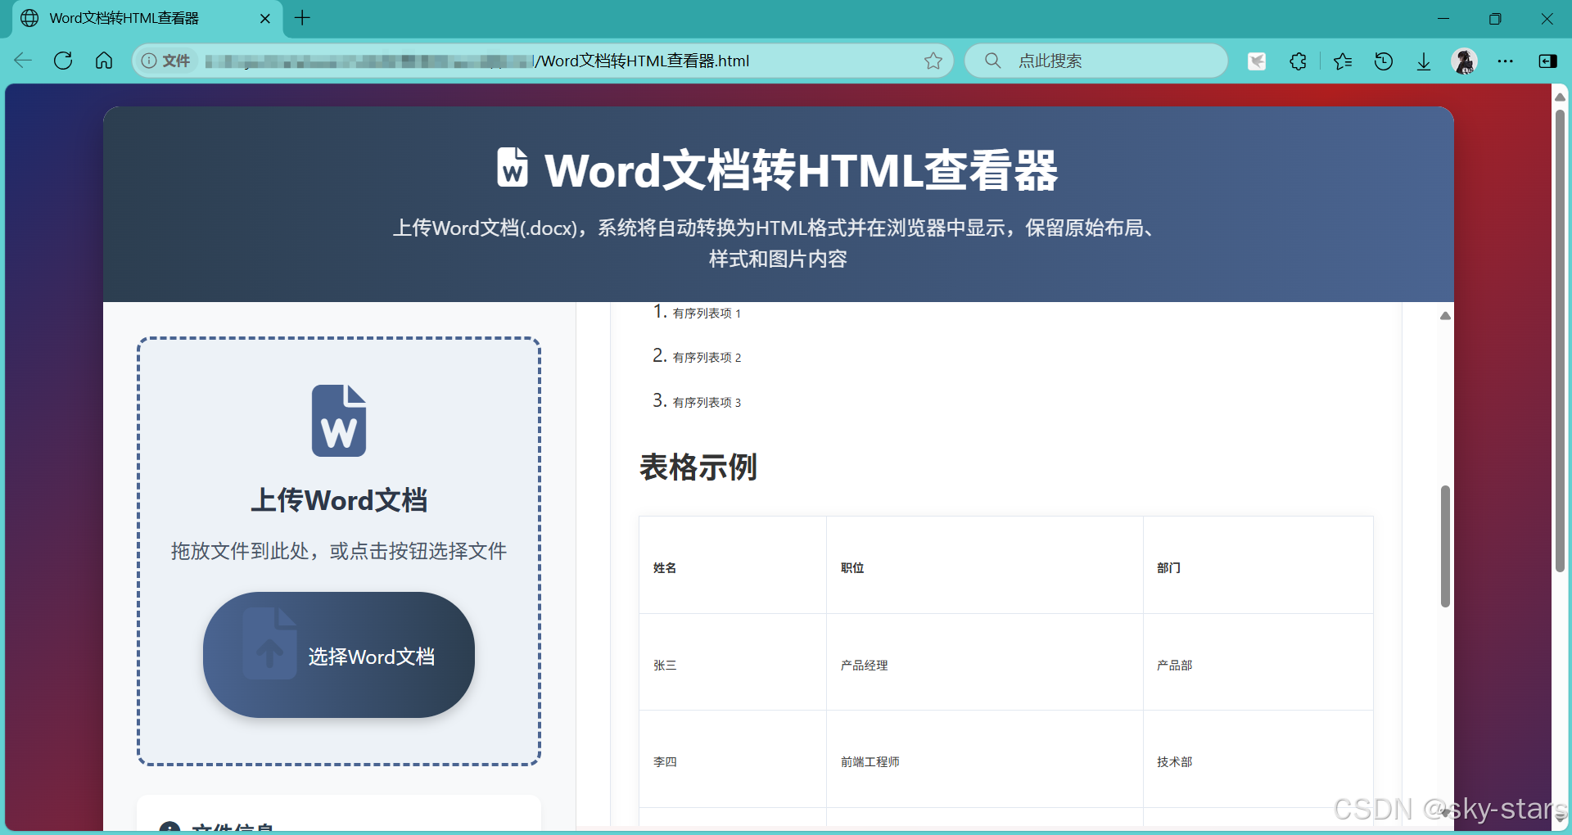Image resolution: width=1572 pixels, height=835 pixels.
Task: Click the page scrollbar up arrow
Action: pyautogui.click(x=1560, y=97)
